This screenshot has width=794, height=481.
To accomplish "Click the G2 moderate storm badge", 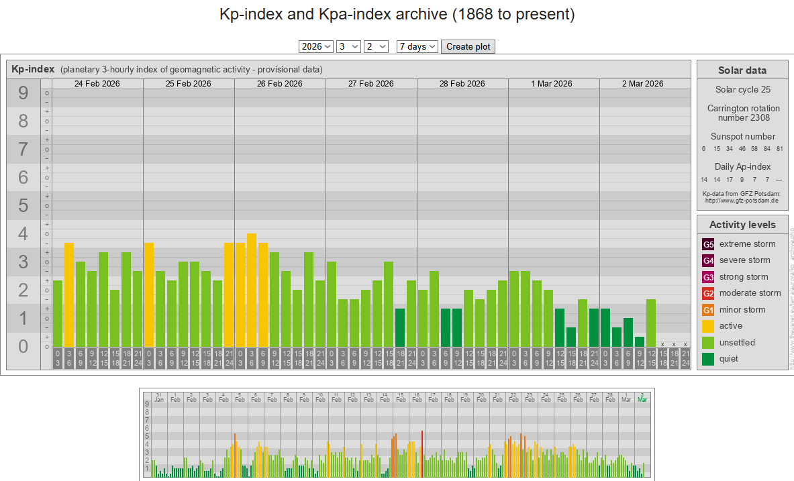I will (x=708, y=293).
